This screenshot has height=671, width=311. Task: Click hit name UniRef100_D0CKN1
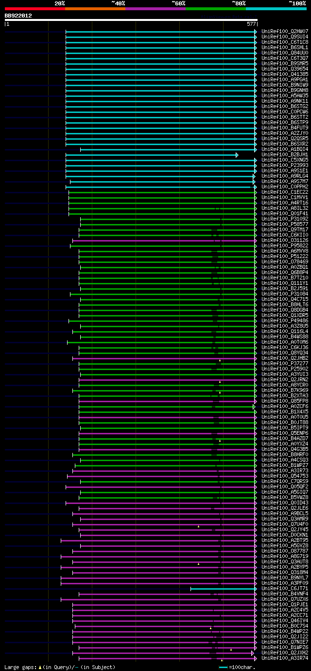285,535
